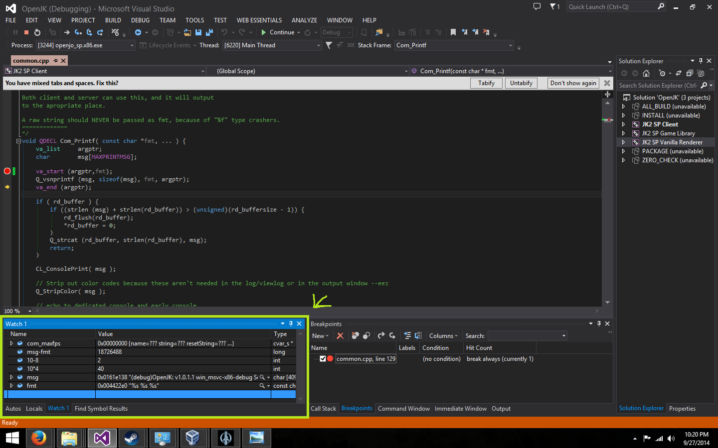This screenshot has height=448, width=718.
Task: Open Steam from the taskbar
Action: click(131, 438)
